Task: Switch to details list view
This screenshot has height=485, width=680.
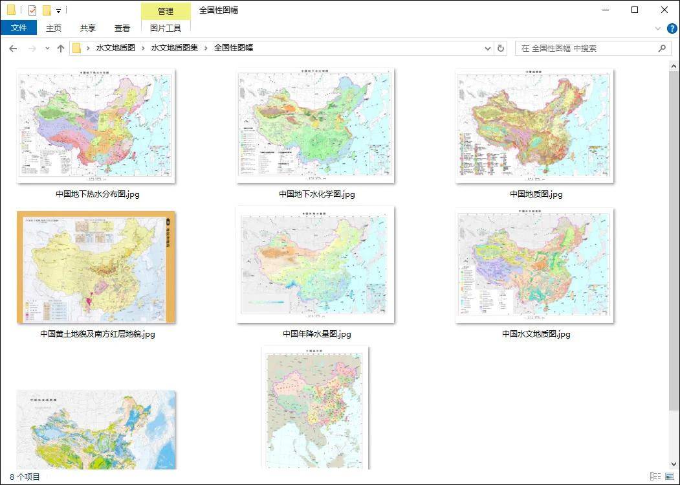Action: (655, 477)
